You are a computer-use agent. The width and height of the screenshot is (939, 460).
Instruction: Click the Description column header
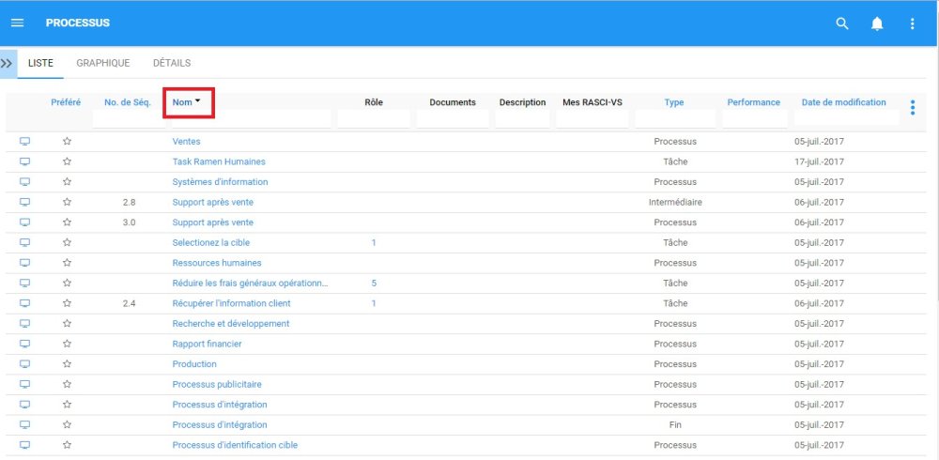(522, 102)
